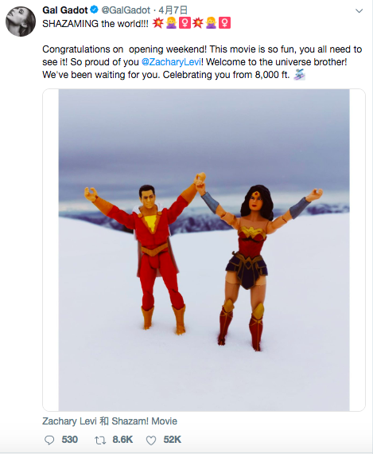Image resolution: width=373 pixels, height=454 pixels.
Task: Click the @GalGadot handle
Action: (x=126, y=10)
